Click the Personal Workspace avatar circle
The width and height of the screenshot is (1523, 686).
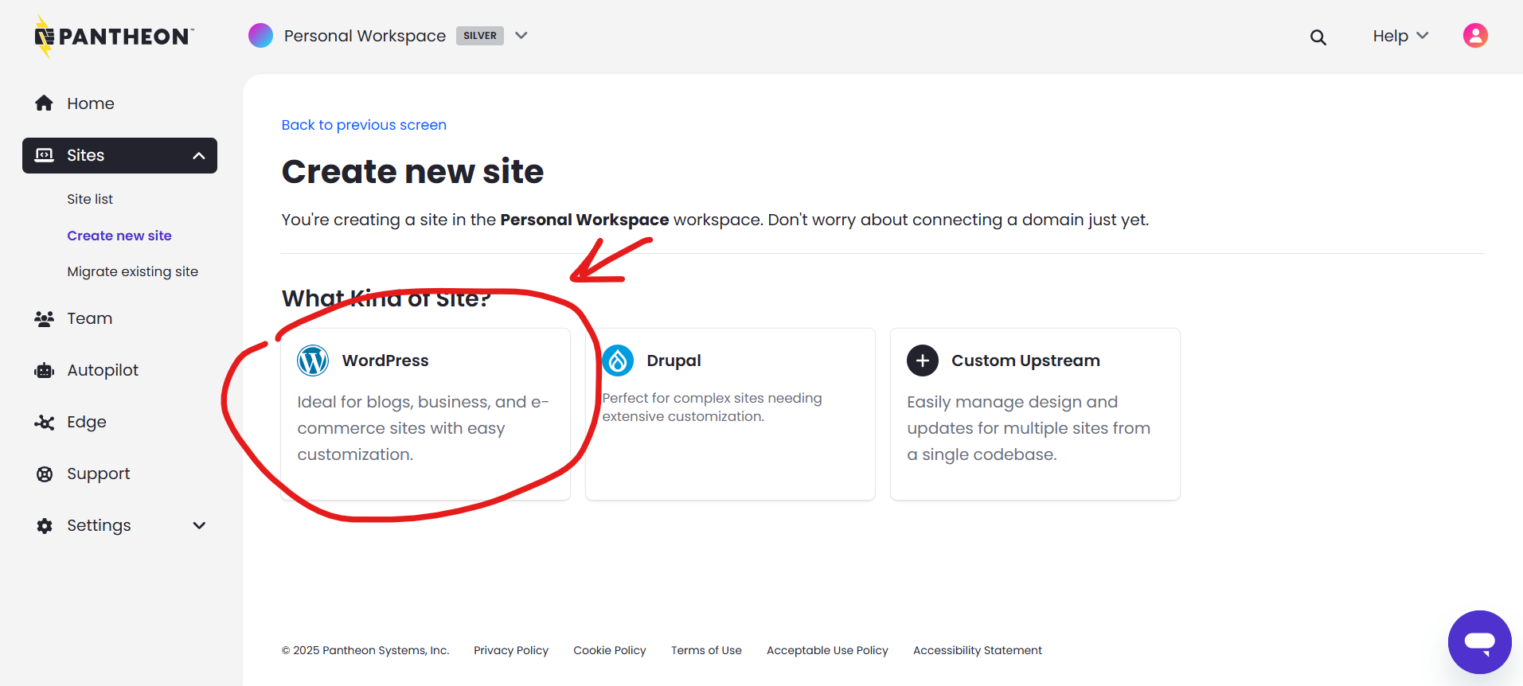pyautogui.click(x=260, y=36)
